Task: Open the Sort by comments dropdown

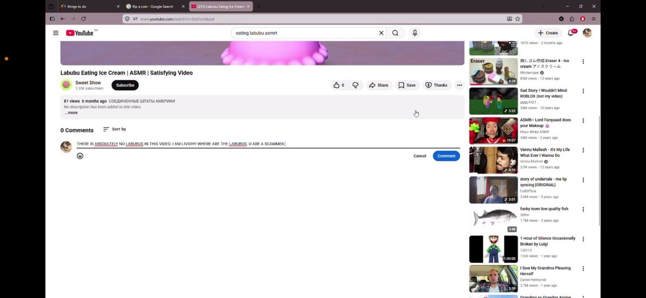Action: [x=115, y=129]
